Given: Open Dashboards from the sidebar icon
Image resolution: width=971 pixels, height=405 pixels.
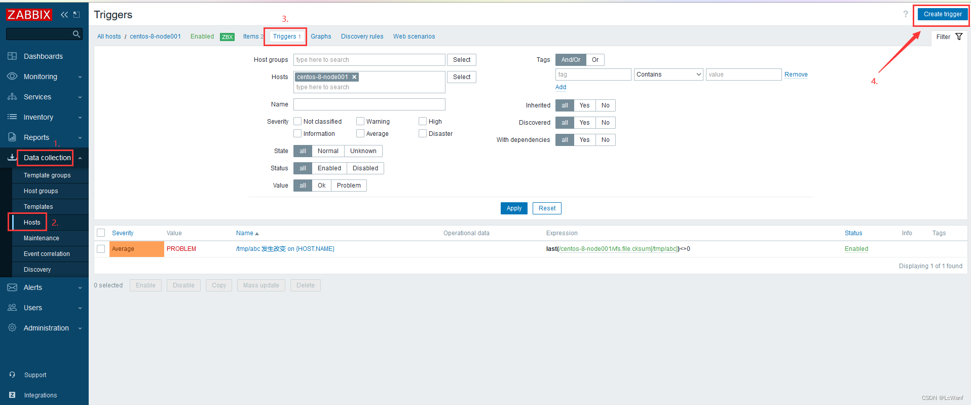Looking at the screenshot, I should [12, 56].
